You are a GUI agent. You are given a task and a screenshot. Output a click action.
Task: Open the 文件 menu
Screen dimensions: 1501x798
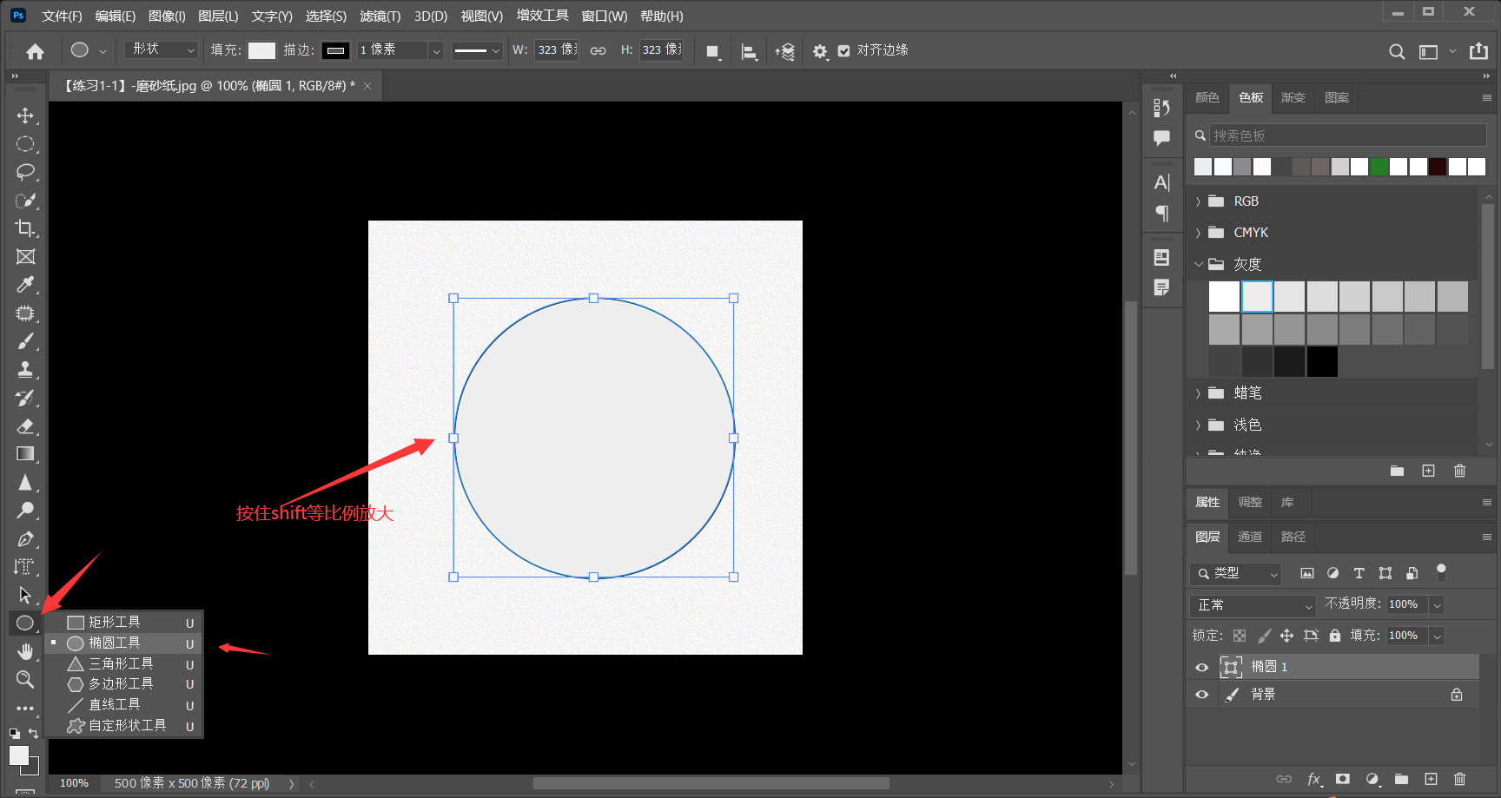coord(62,16)
